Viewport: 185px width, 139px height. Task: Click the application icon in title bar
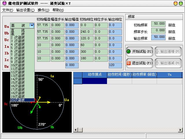pyautogui.click(x=4, y=3)
